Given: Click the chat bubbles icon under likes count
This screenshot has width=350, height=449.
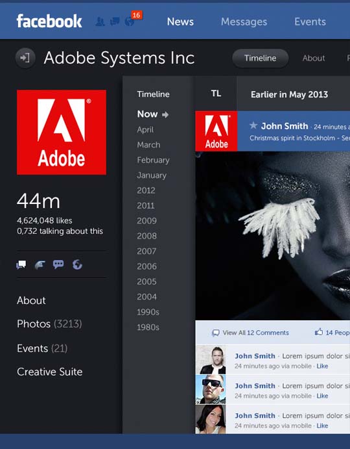Looking at the screenshot, I should [21, 265].
